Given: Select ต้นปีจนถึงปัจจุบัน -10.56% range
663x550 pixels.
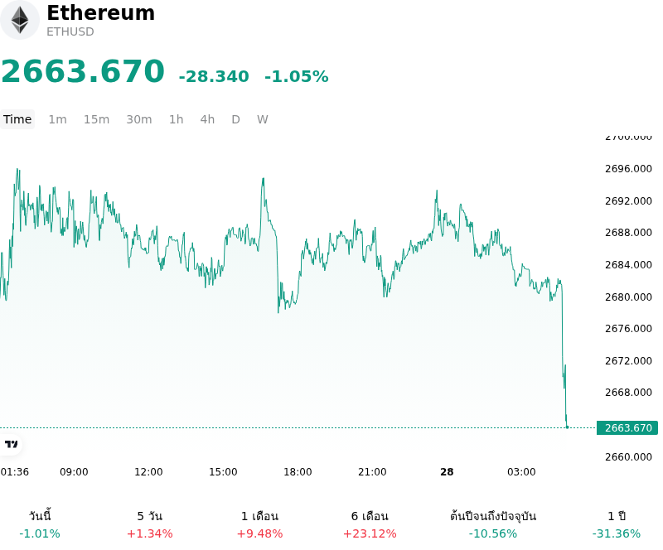Looking at the screenshot, I should tap(493, 524).
